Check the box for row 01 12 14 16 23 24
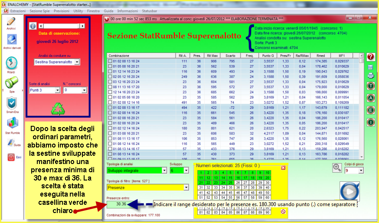The image size is (379, 223). coord(110,71)
